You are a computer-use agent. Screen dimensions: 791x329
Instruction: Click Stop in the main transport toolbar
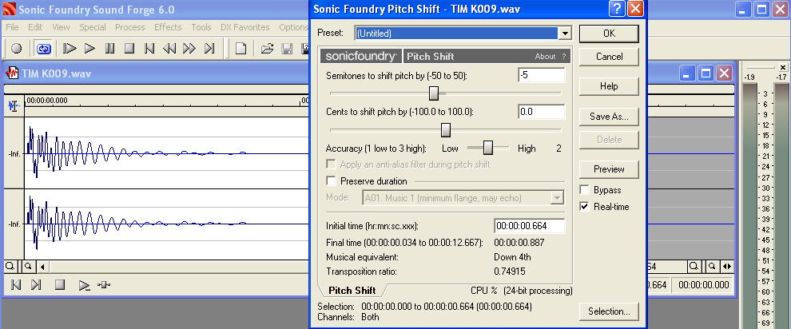click(x=129, y=49)
